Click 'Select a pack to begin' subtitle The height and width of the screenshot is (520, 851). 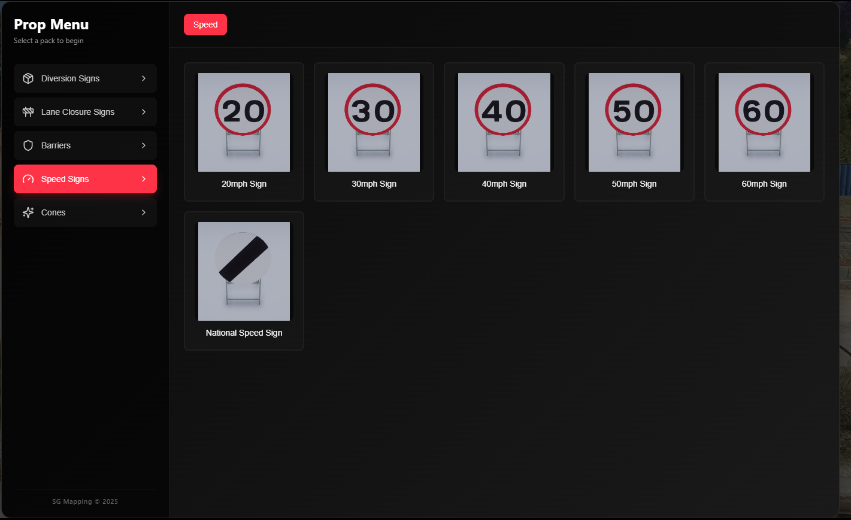click(x=49, y=41)
